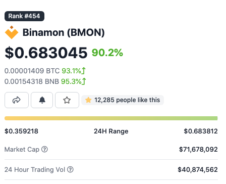
Task: Click the 0.00001409 BTC price
Action: point(32,71)
